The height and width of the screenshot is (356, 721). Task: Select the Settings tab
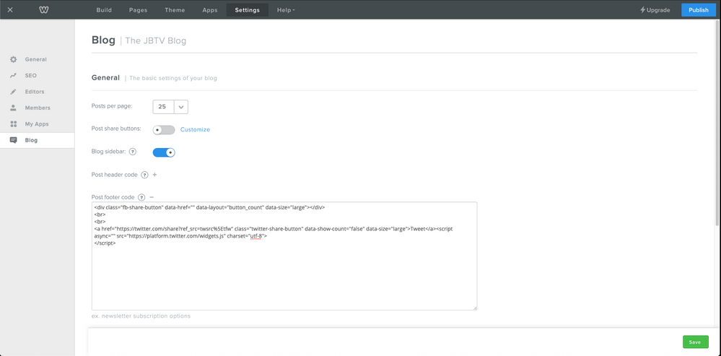248,10
